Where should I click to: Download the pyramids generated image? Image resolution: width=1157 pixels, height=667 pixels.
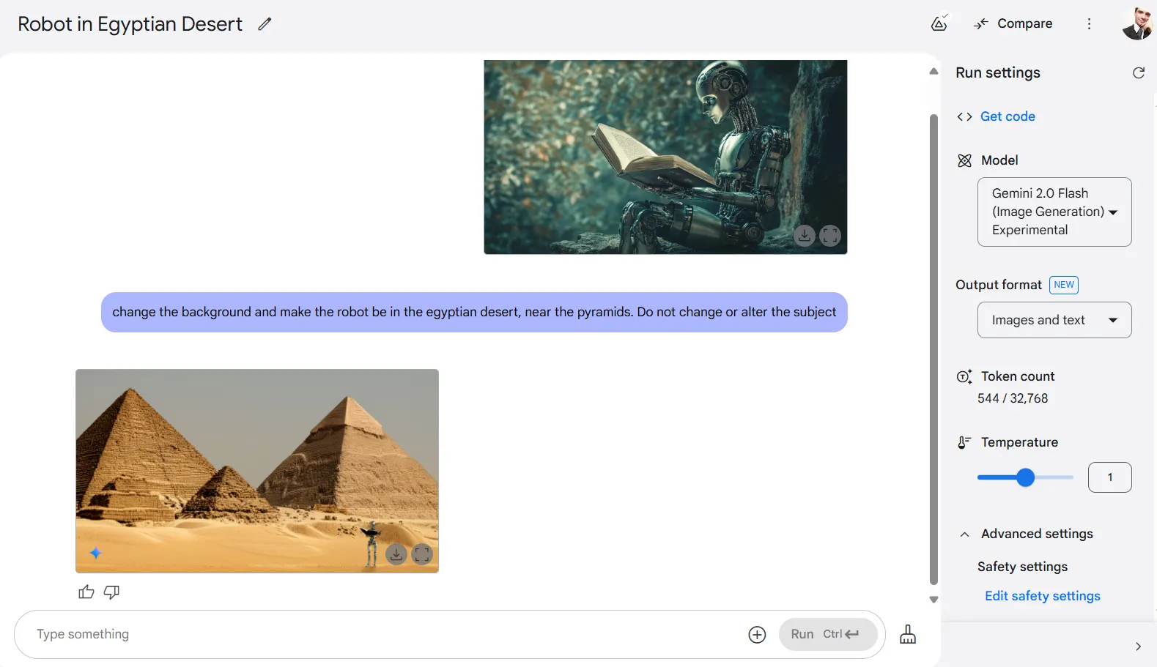pyautogui.click(x=396, y=554)
